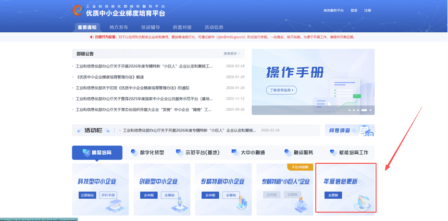This screenshot has width=448, height=221.
Task: Open the 活动栏 scrolling notice link
Action: click(190, 131)
